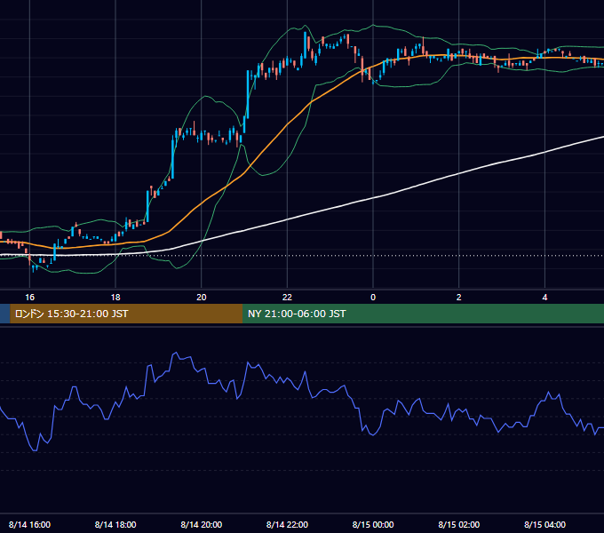Click the 8/14 18:00 time label
The width and height of the screenshot is (604, 533).
(x=115, y=524)
